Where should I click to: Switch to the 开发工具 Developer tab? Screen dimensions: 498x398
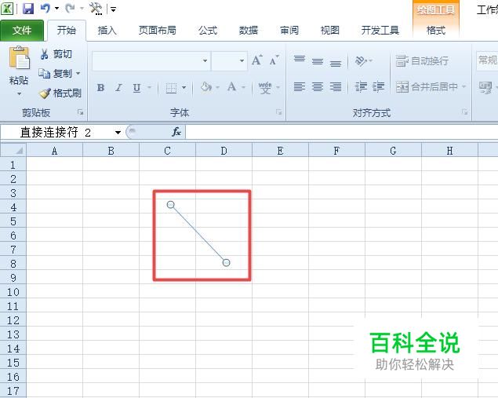[380, 31]
